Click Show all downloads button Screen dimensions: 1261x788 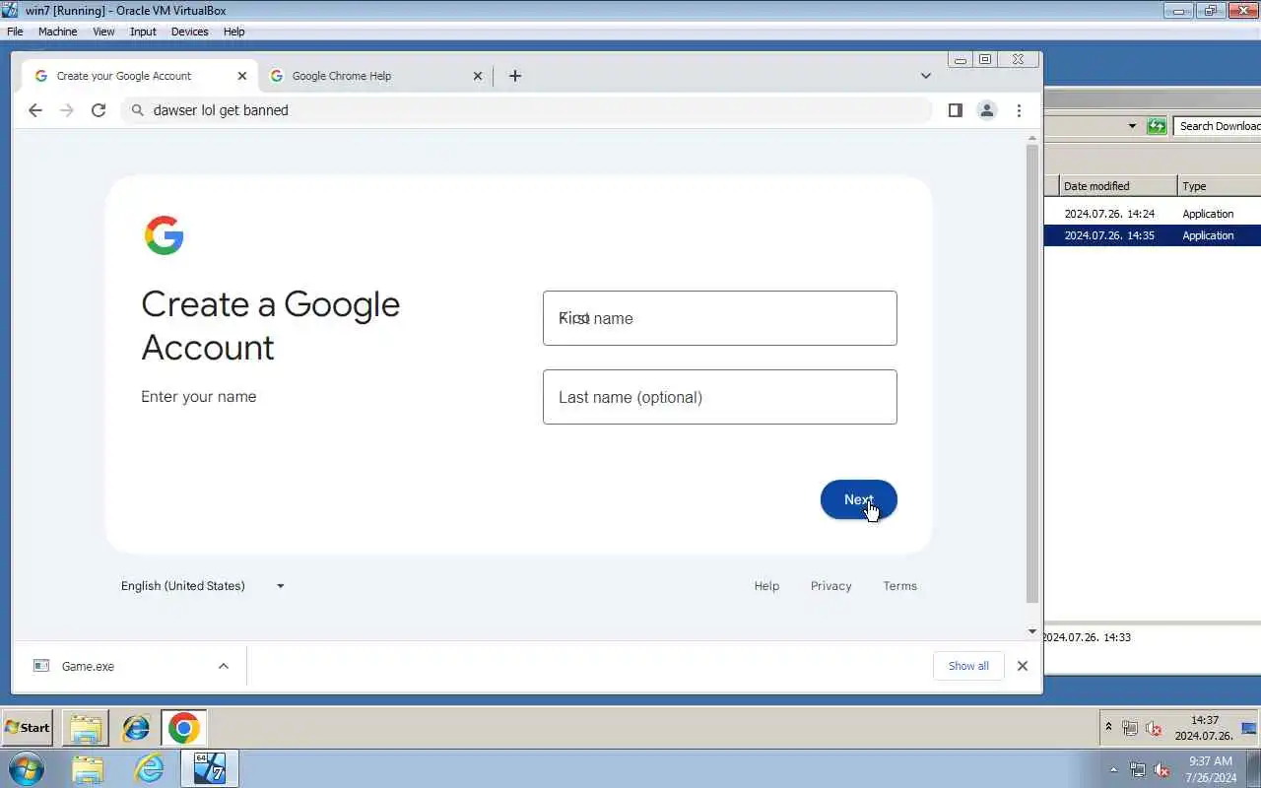[968, 666]
